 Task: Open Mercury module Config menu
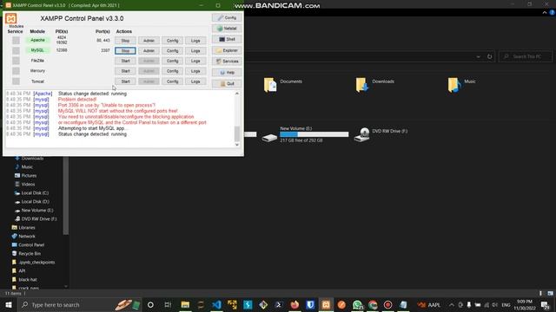click(172, 71)
